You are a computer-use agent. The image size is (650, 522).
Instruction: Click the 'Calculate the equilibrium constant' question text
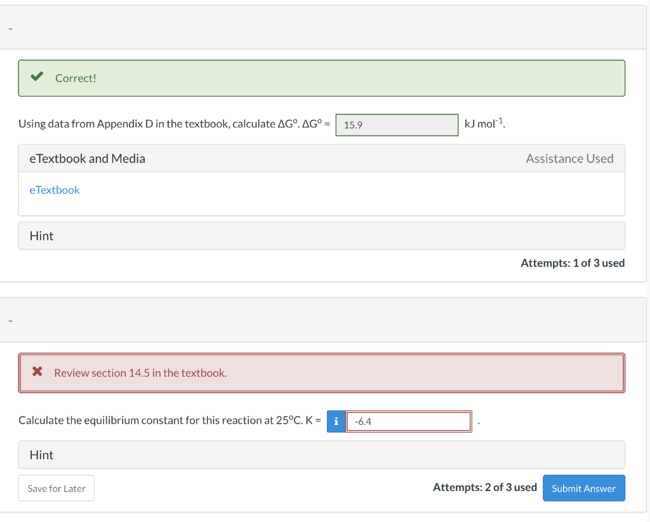[x=169, y=421]
